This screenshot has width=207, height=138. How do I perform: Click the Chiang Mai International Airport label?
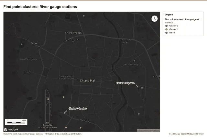pyautogui.click(x=48, y=125)
